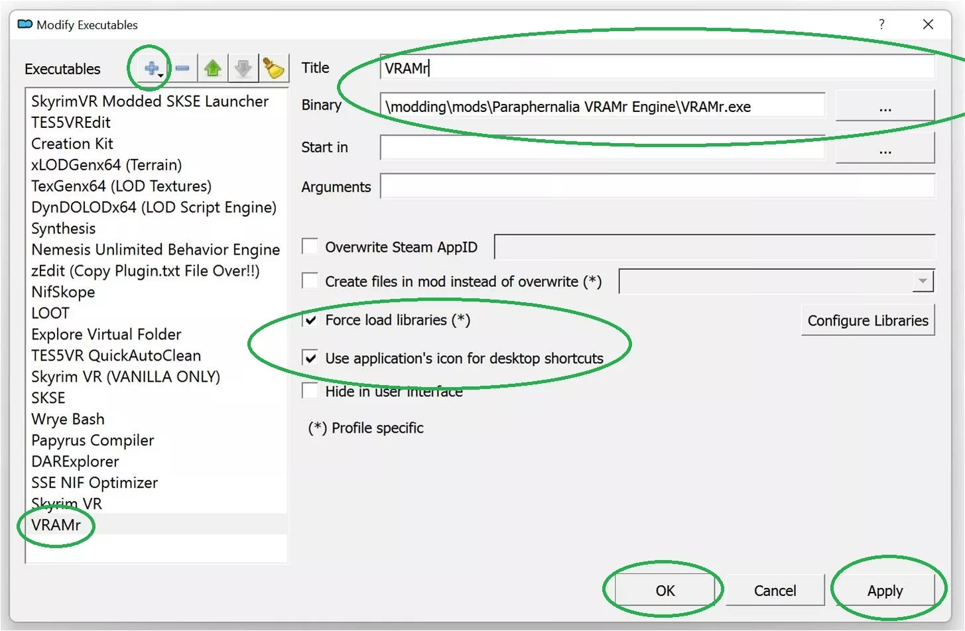Select Nemesis Unlimited Behavior Engine

tap(157, 249)
